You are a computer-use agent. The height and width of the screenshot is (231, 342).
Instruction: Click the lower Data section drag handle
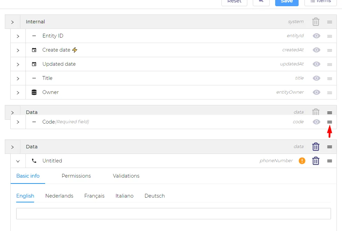pos(330,147)
